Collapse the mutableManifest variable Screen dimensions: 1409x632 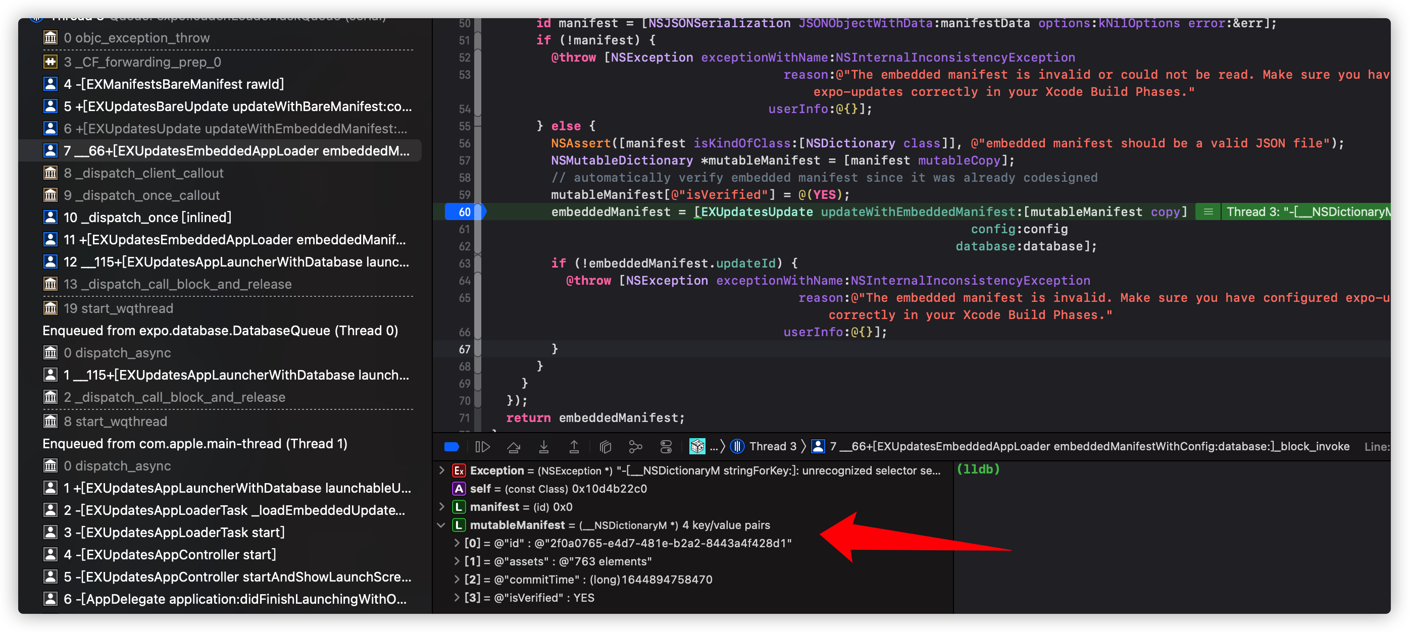tap(442, 525)
